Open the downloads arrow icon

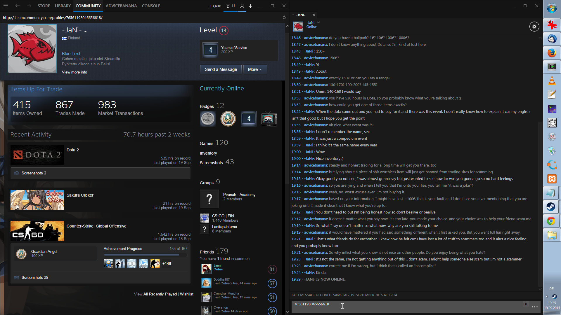251,6
